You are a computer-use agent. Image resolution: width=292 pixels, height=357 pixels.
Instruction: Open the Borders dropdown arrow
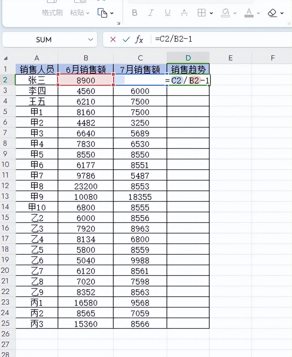coord(211,13)
